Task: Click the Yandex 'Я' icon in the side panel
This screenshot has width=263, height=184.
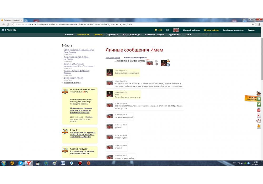Action: click(259, 115)
